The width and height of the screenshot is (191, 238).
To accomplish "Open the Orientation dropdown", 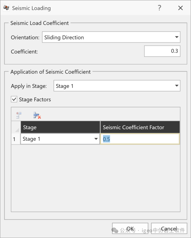I will [176, 37].
